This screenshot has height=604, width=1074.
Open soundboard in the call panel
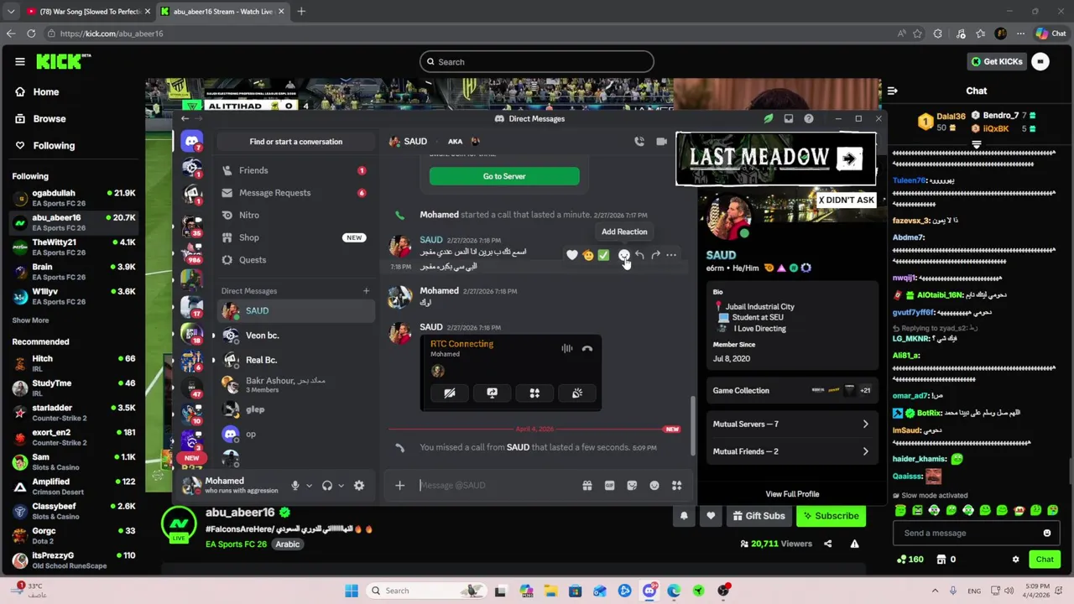click(x=577, y=393)
